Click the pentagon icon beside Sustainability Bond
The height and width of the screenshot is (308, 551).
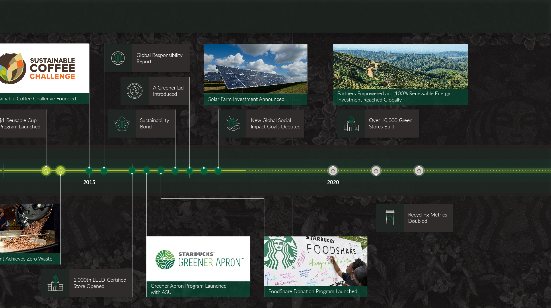[122, 124]
